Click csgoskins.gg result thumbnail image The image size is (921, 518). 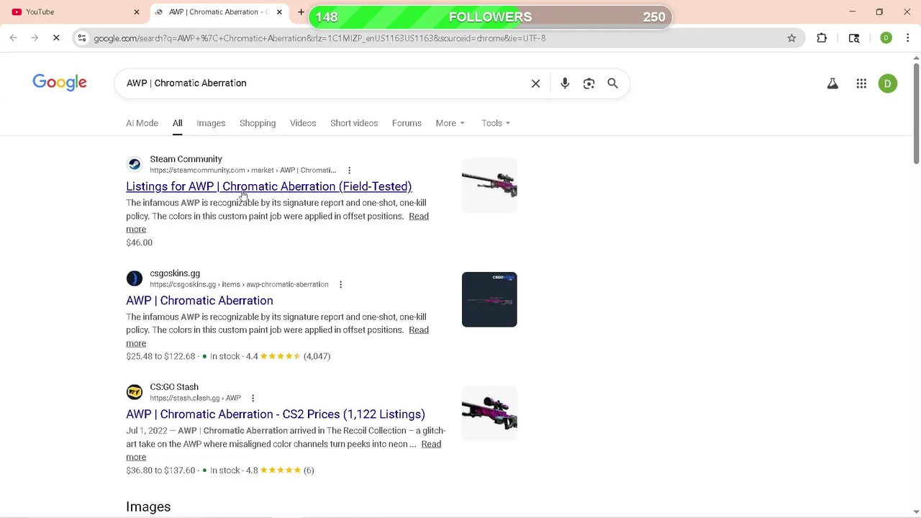pos(489,299)
